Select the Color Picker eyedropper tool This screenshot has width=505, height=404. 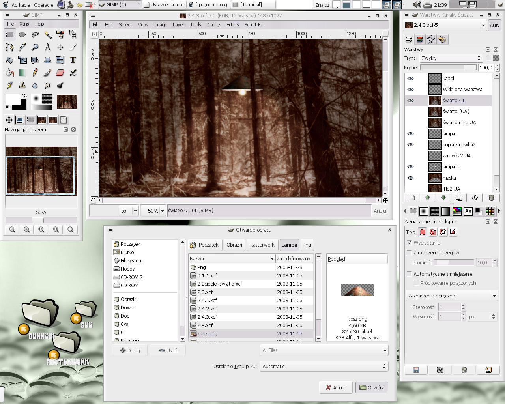click(22, 47)
